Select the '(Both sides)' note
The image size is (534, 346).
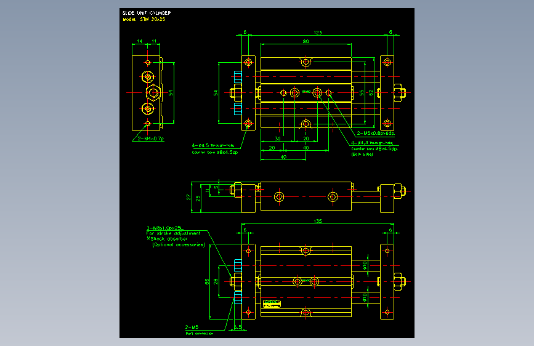click(362, 155)
